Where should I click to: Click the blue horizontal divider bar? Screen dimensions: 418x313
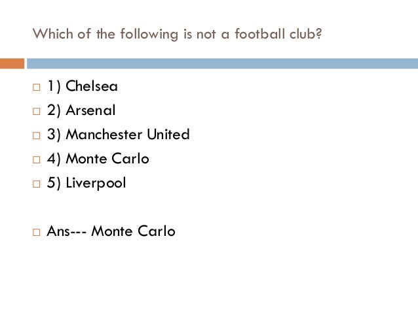tap(222, 63)
